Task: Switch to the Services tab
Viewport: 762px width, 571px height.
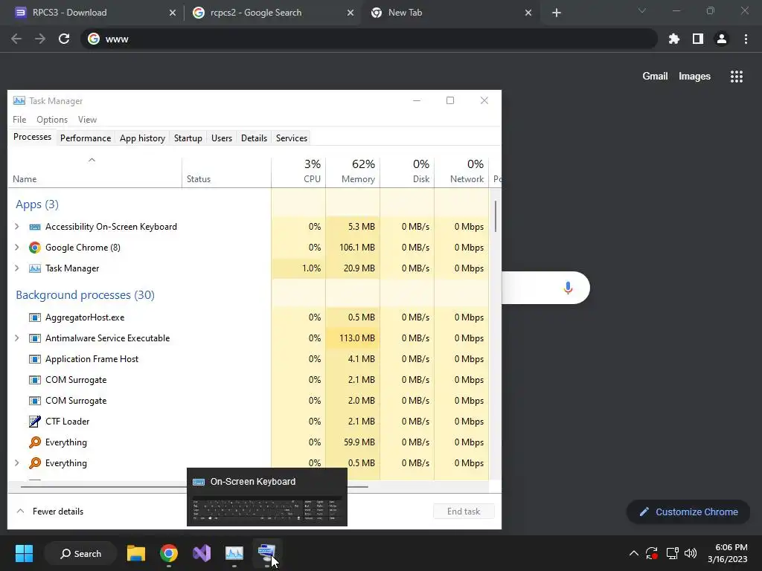Action: 292,138
